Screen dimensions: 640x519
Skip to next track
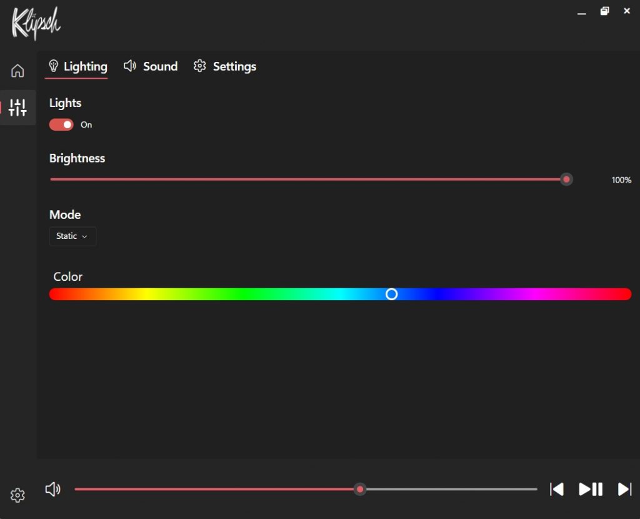624,489
